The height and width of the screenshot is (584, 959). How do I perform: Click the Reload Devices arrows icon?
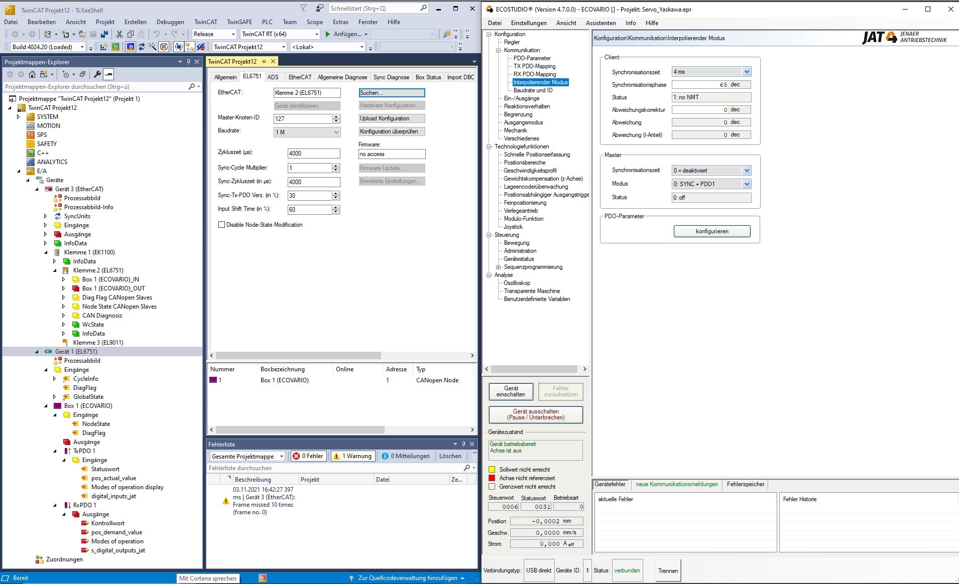tap(142, 47)
